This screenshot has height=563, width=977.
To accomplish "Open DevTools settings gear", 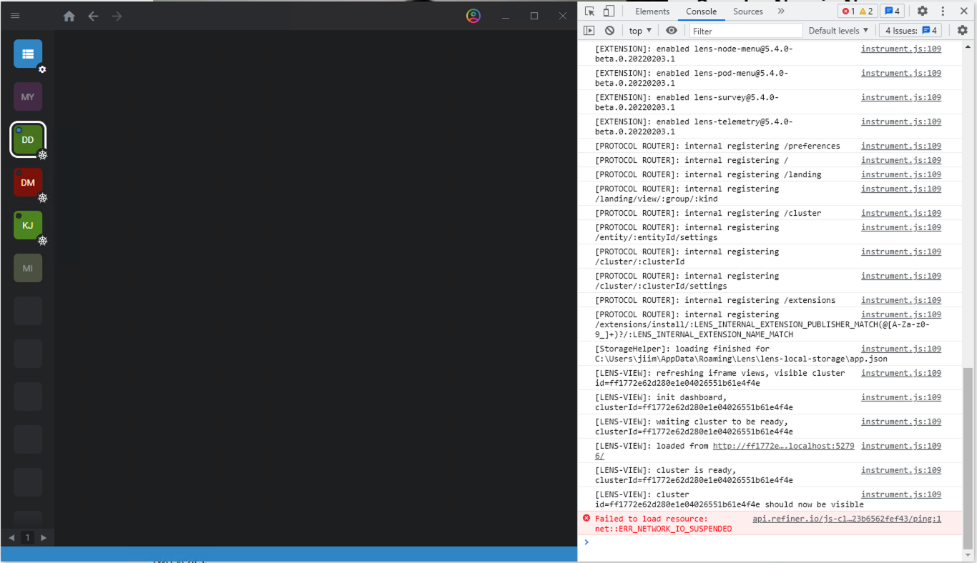I will click(x=923, y=11).
